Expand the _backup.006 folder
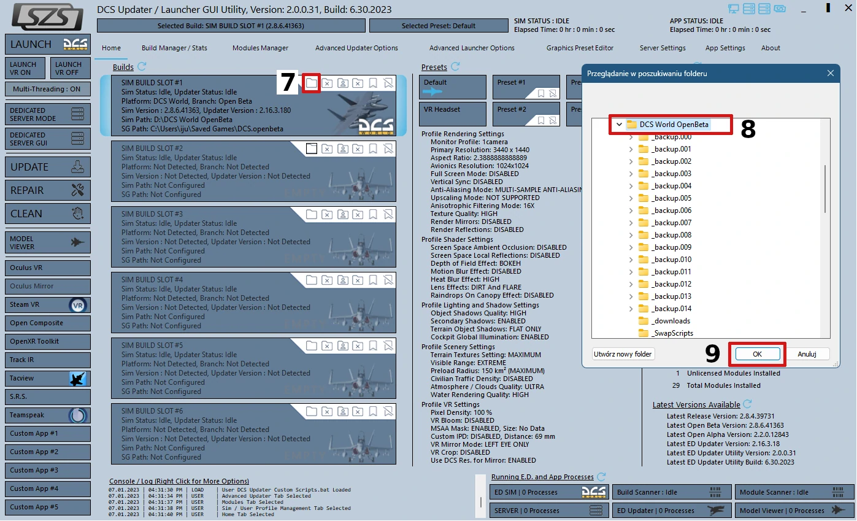The height and width of the screenshot is (521, 857). tap(631, 210)
